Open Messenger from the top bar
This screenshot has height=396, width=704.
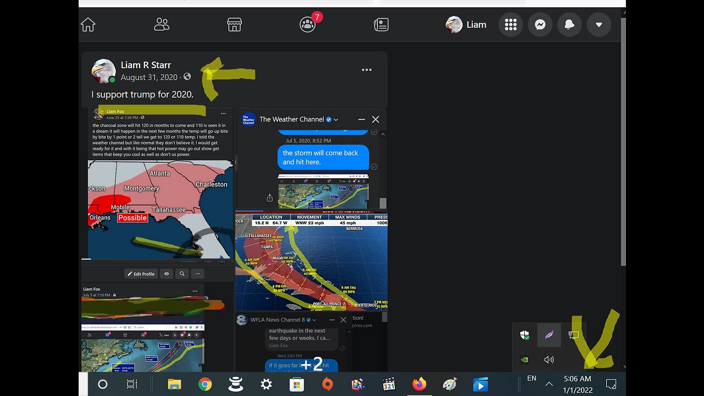coord(540,25)
